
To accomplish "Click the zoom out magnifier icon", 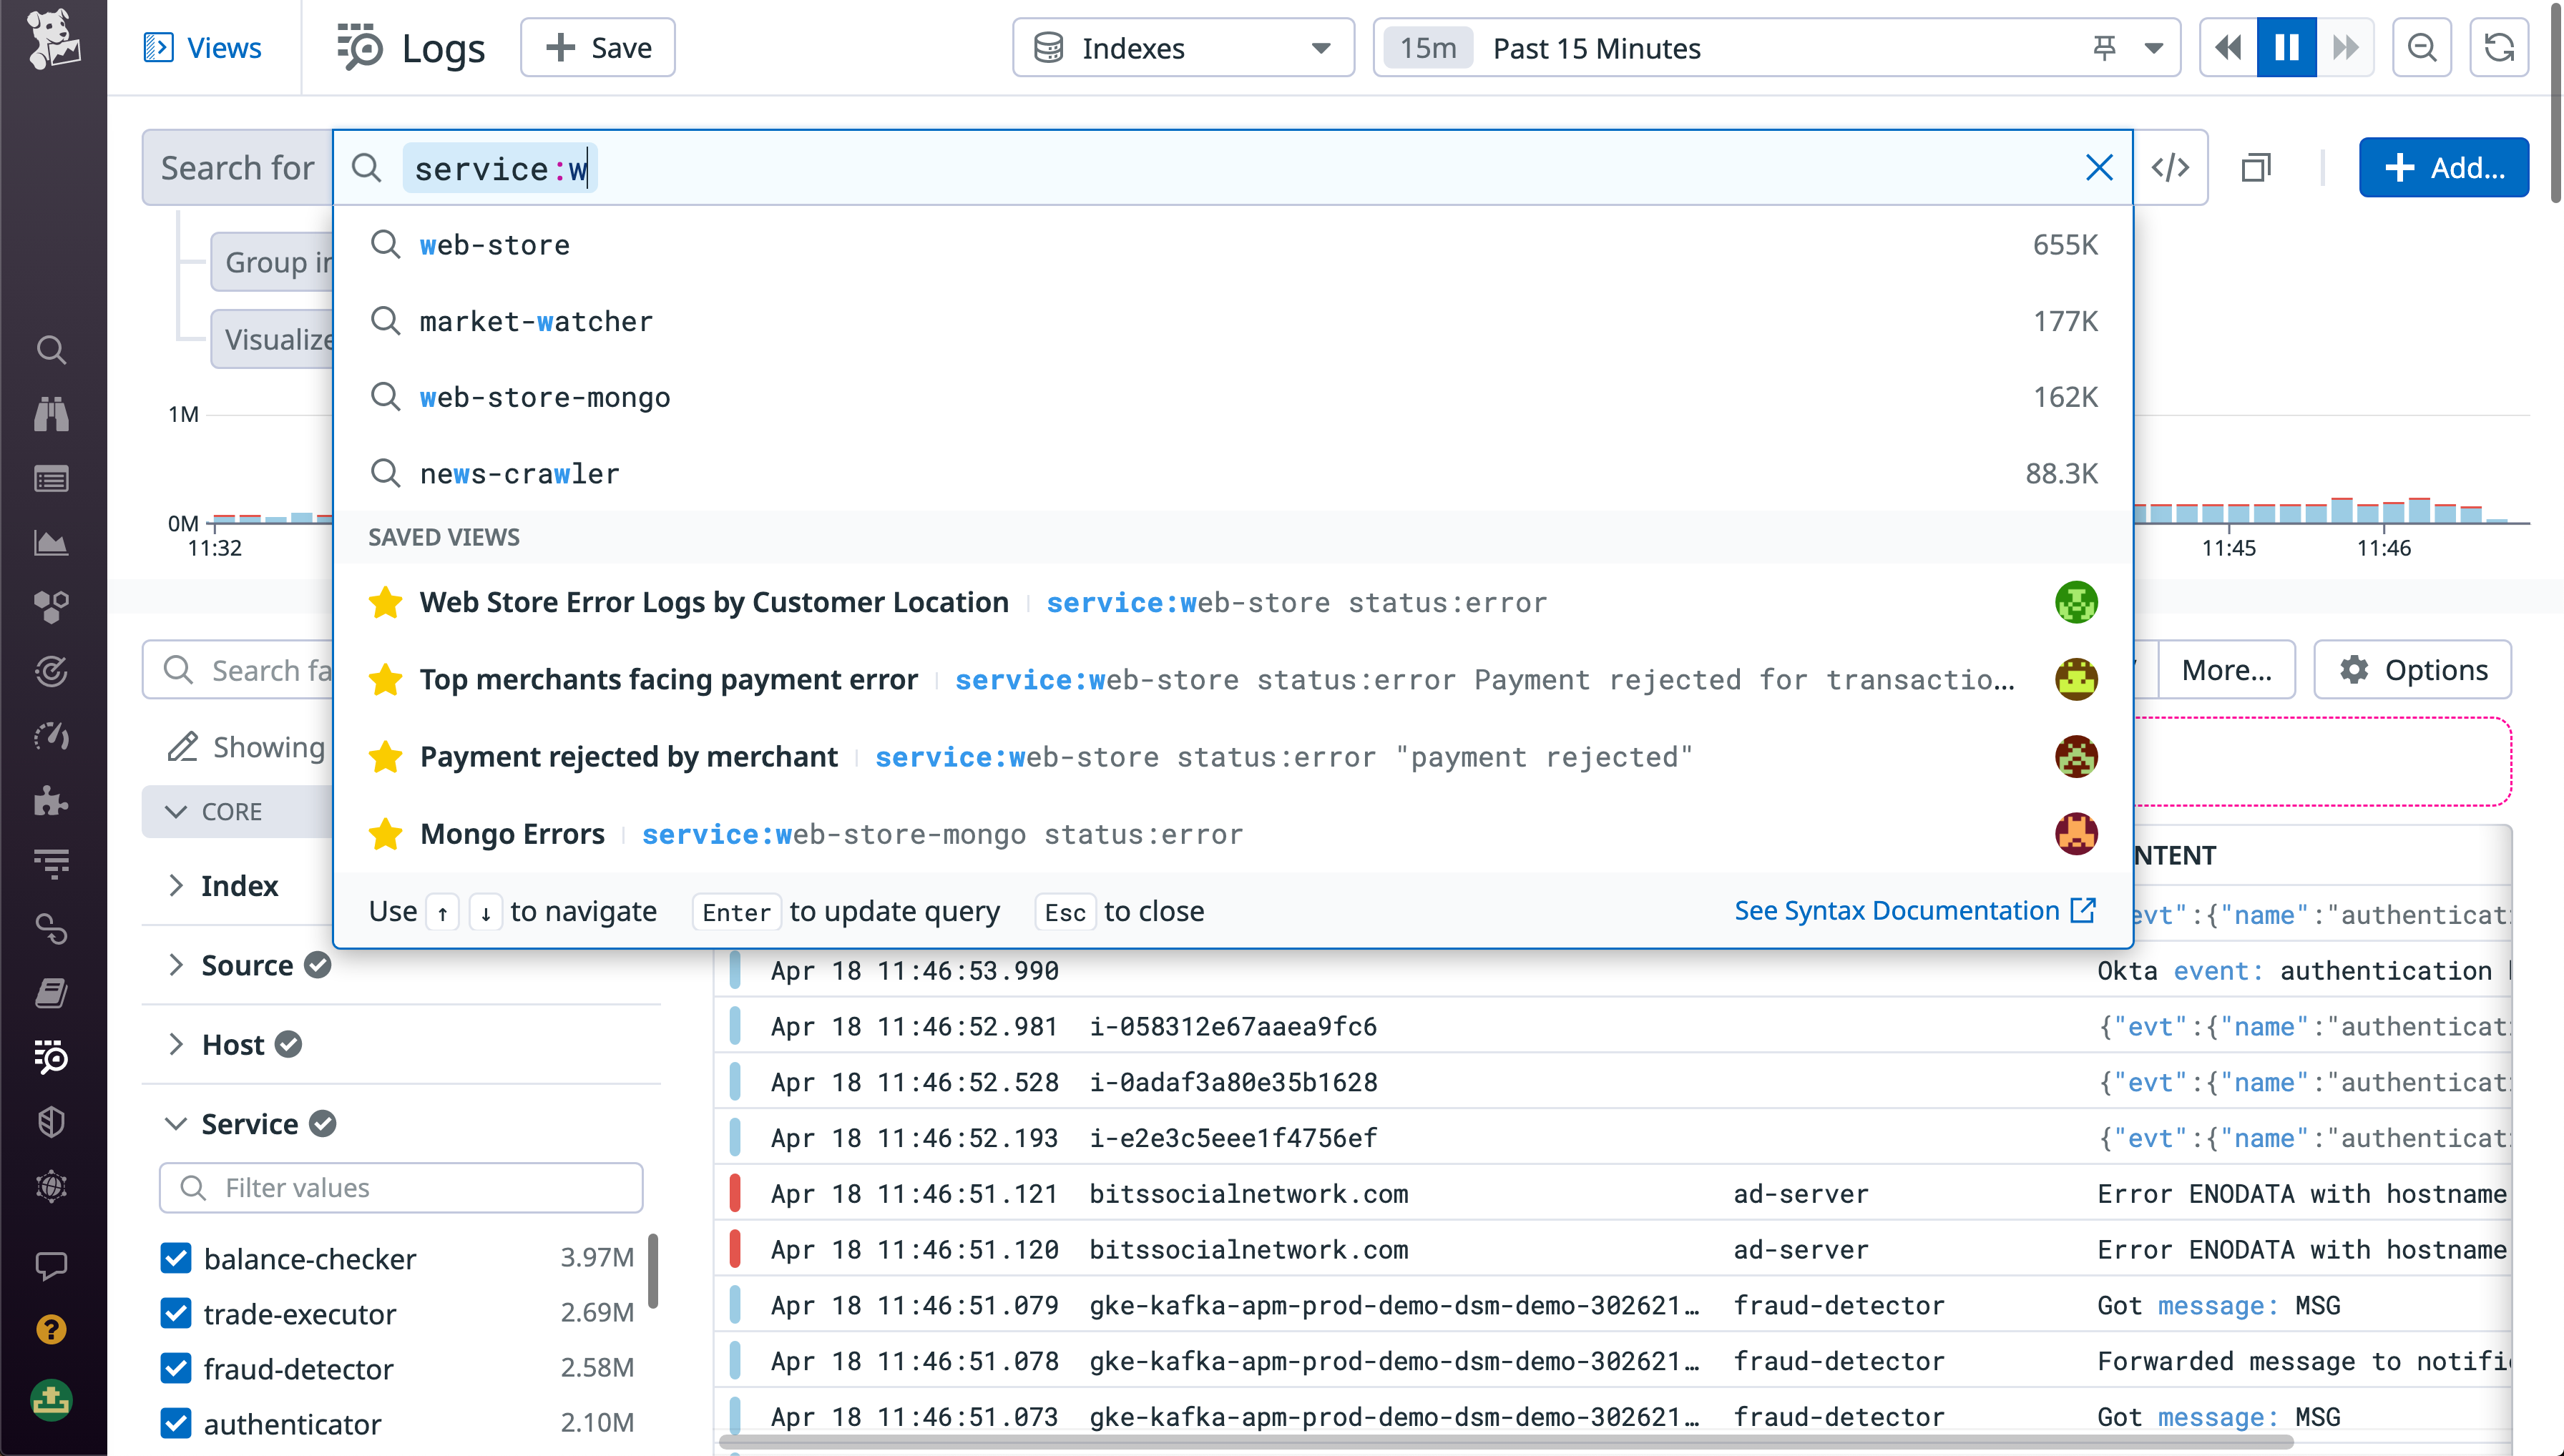I will tap(2421, 47).
